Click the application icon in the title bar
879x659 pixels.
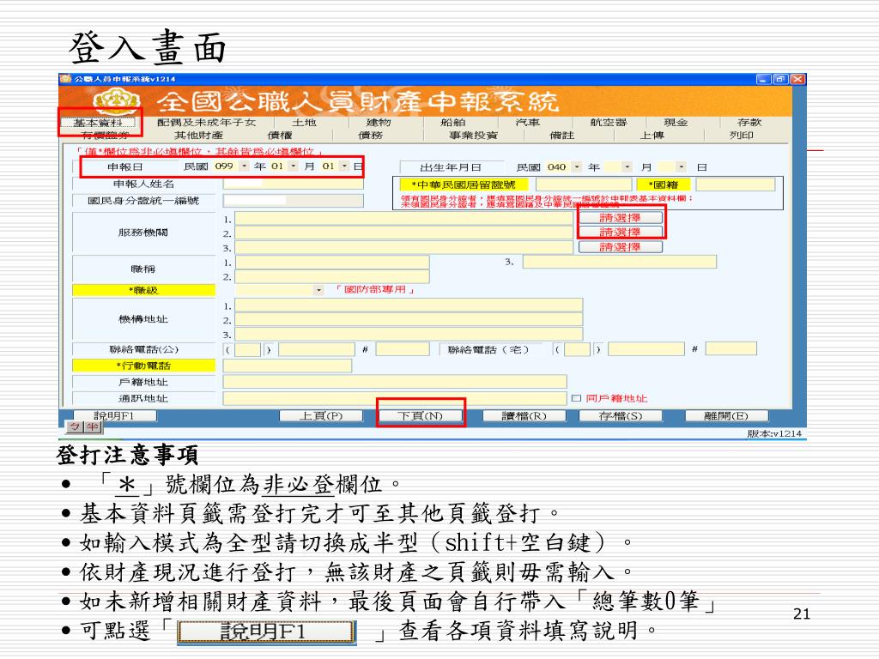[65, 78]
